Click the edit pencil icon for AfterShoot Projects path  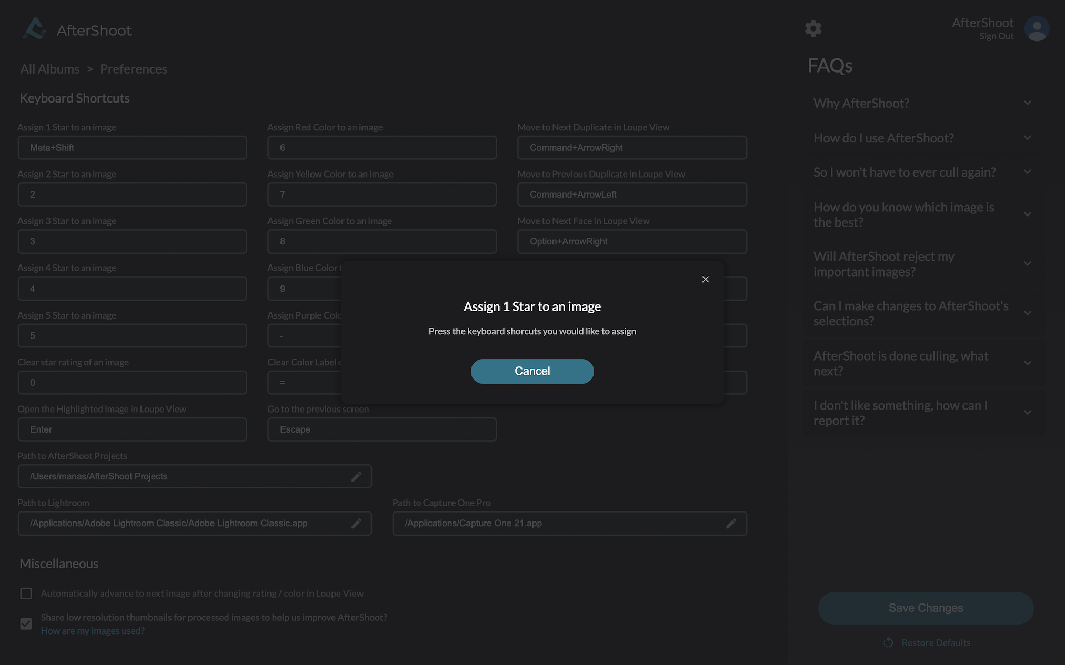click(x=357, y=476)
